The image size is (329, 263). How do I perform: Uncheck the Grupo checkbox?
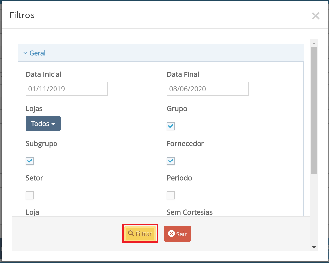[x=170, y=126]
